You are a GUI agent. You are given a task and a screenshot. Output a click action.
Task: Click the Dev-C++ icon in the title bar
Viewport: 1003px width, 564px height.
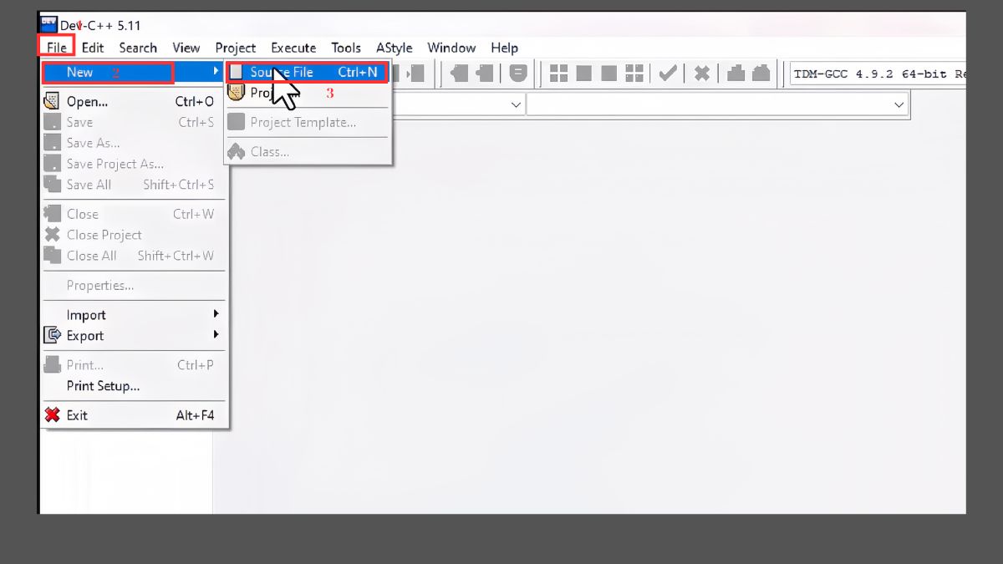48,23
